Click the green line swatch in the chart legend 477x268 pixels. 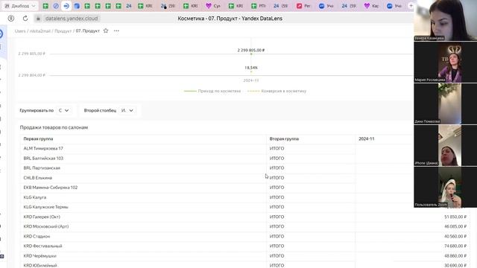coord(190,91)
